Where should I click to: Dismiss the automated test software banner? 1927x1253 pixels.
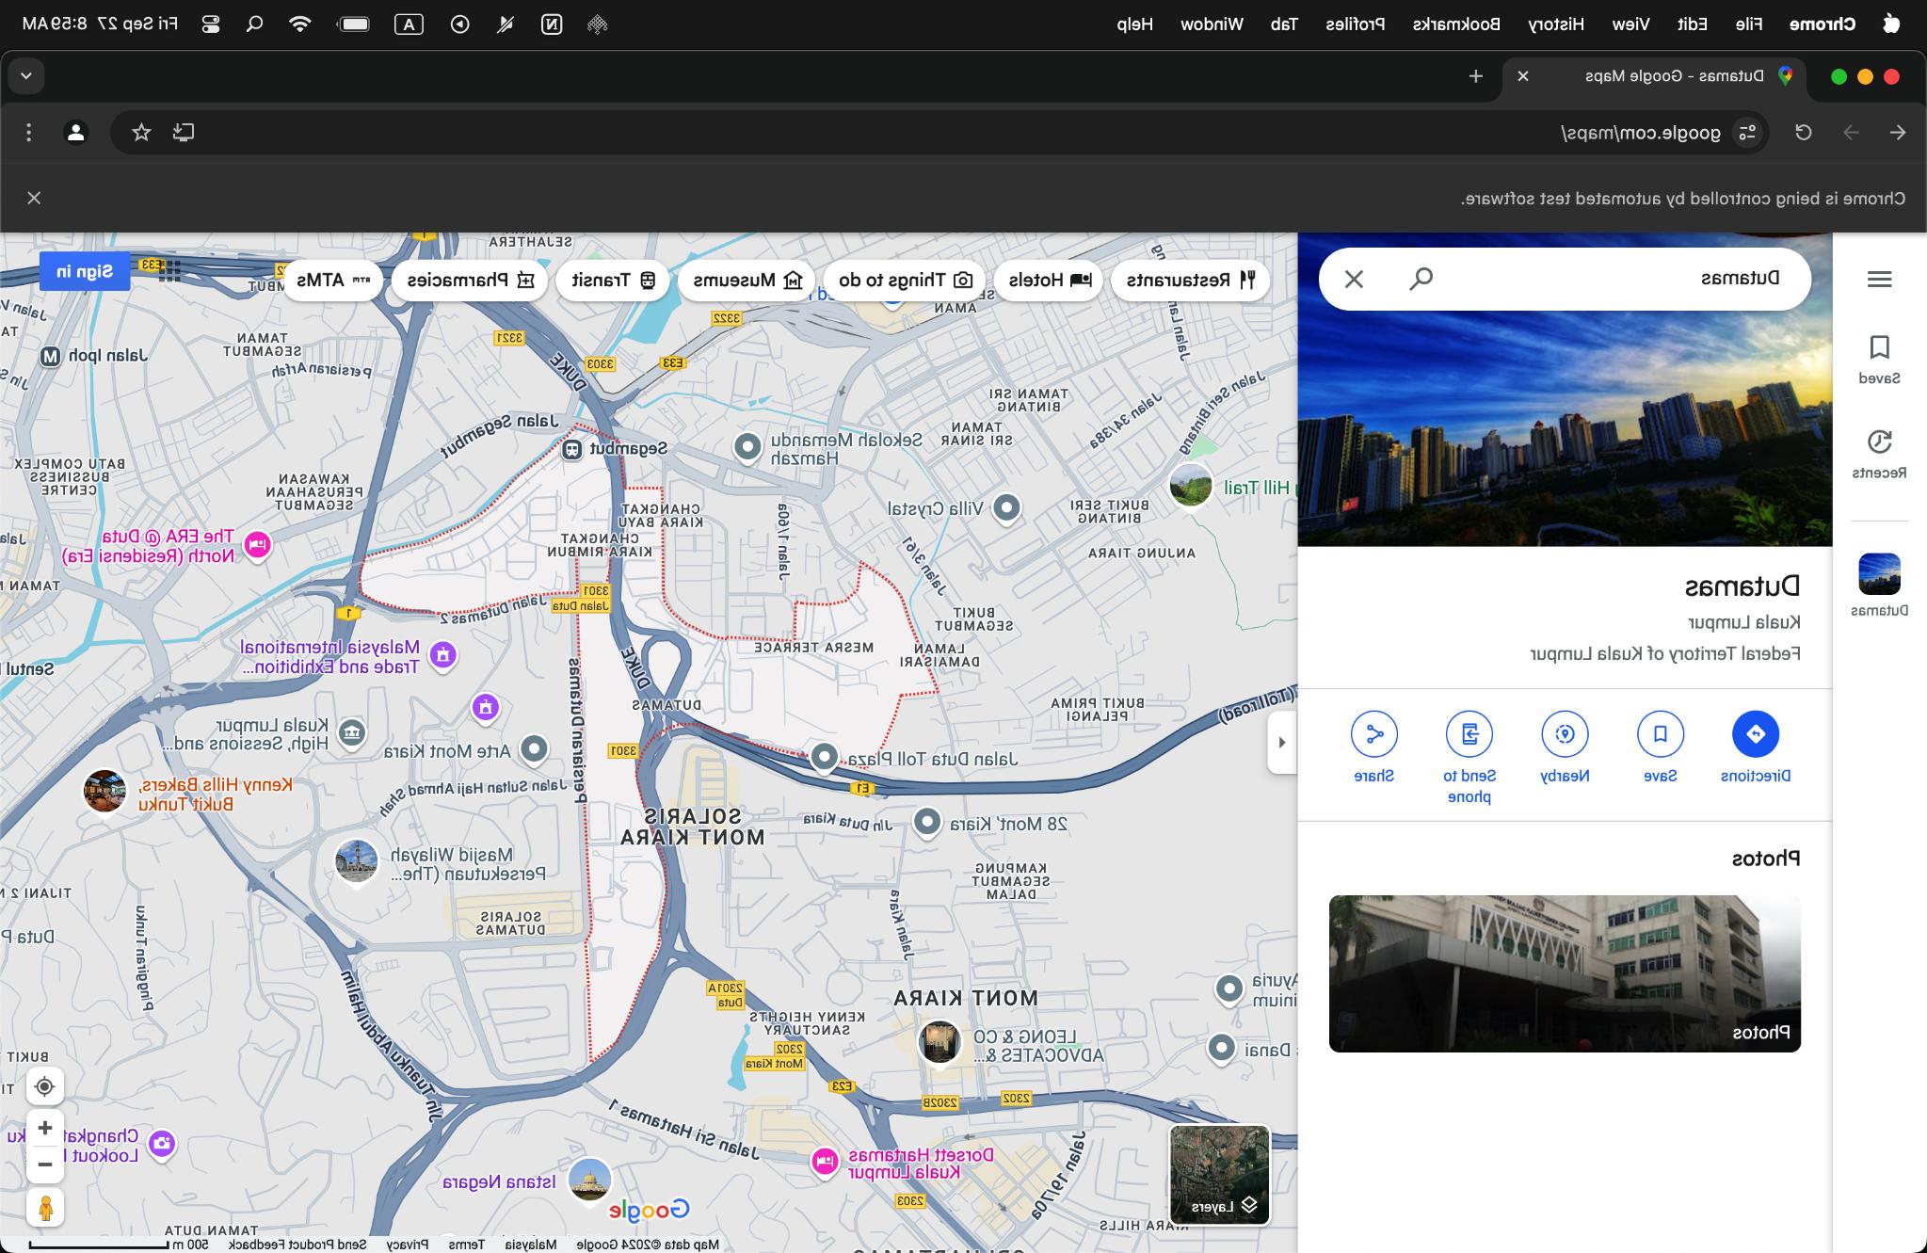(x=34, y=198)
